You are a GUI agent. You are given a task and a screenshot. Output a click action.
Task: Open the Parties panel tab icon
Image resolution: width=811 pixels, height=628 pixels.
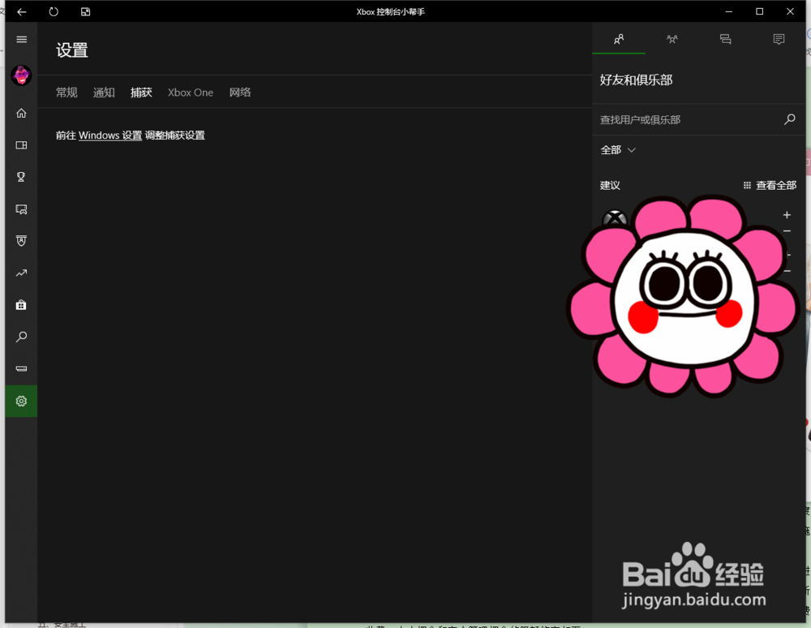point(672,39)
